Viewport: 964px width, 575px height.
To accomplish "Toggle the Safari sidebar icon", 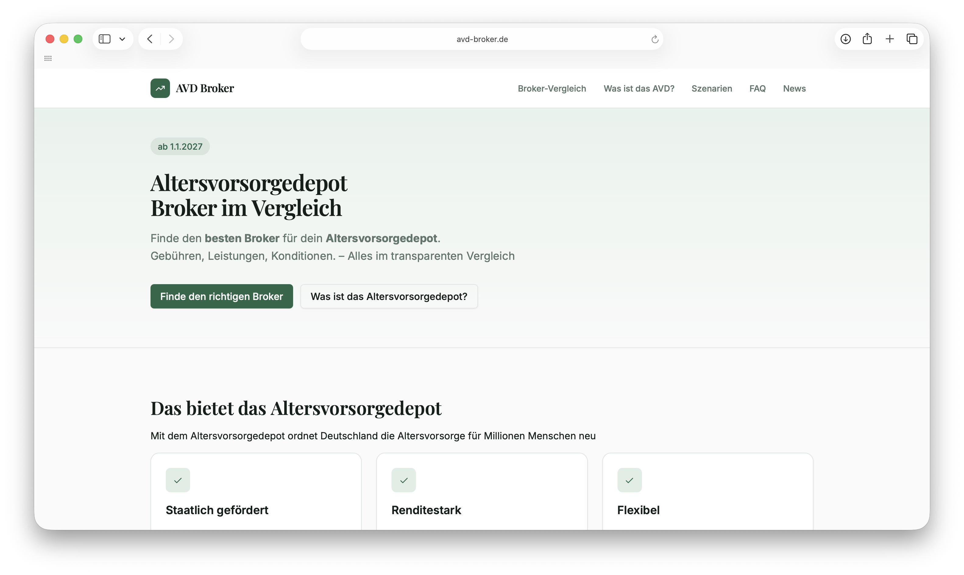I will point(105,39).
